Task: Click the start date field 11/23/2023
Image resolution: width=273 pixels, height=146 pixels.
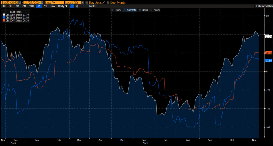Action: tap(9, 3)
